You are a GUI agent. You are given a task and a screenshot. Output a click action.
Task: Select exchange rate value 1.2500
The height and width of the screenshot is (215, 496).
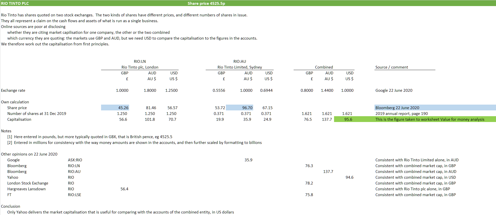[171, 90]
